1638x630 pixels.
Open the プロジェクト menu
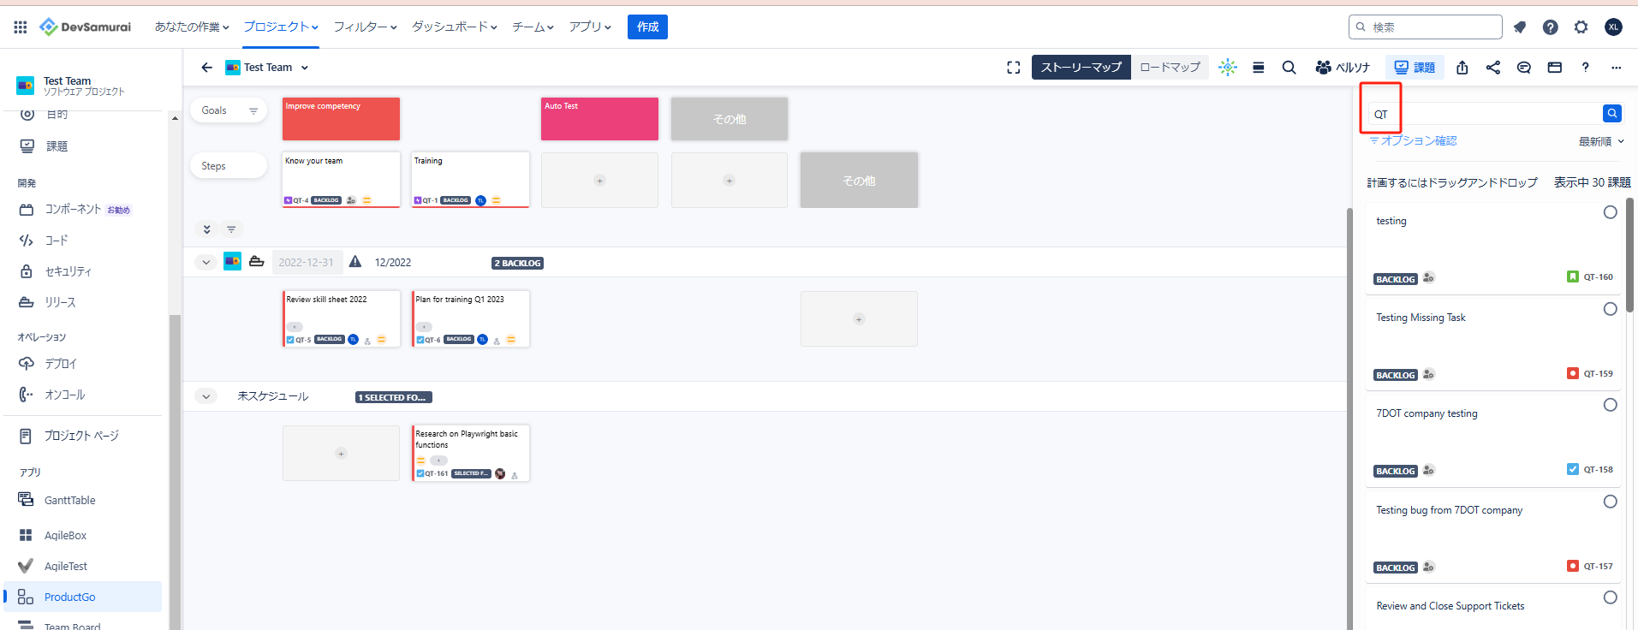(280, 27)
